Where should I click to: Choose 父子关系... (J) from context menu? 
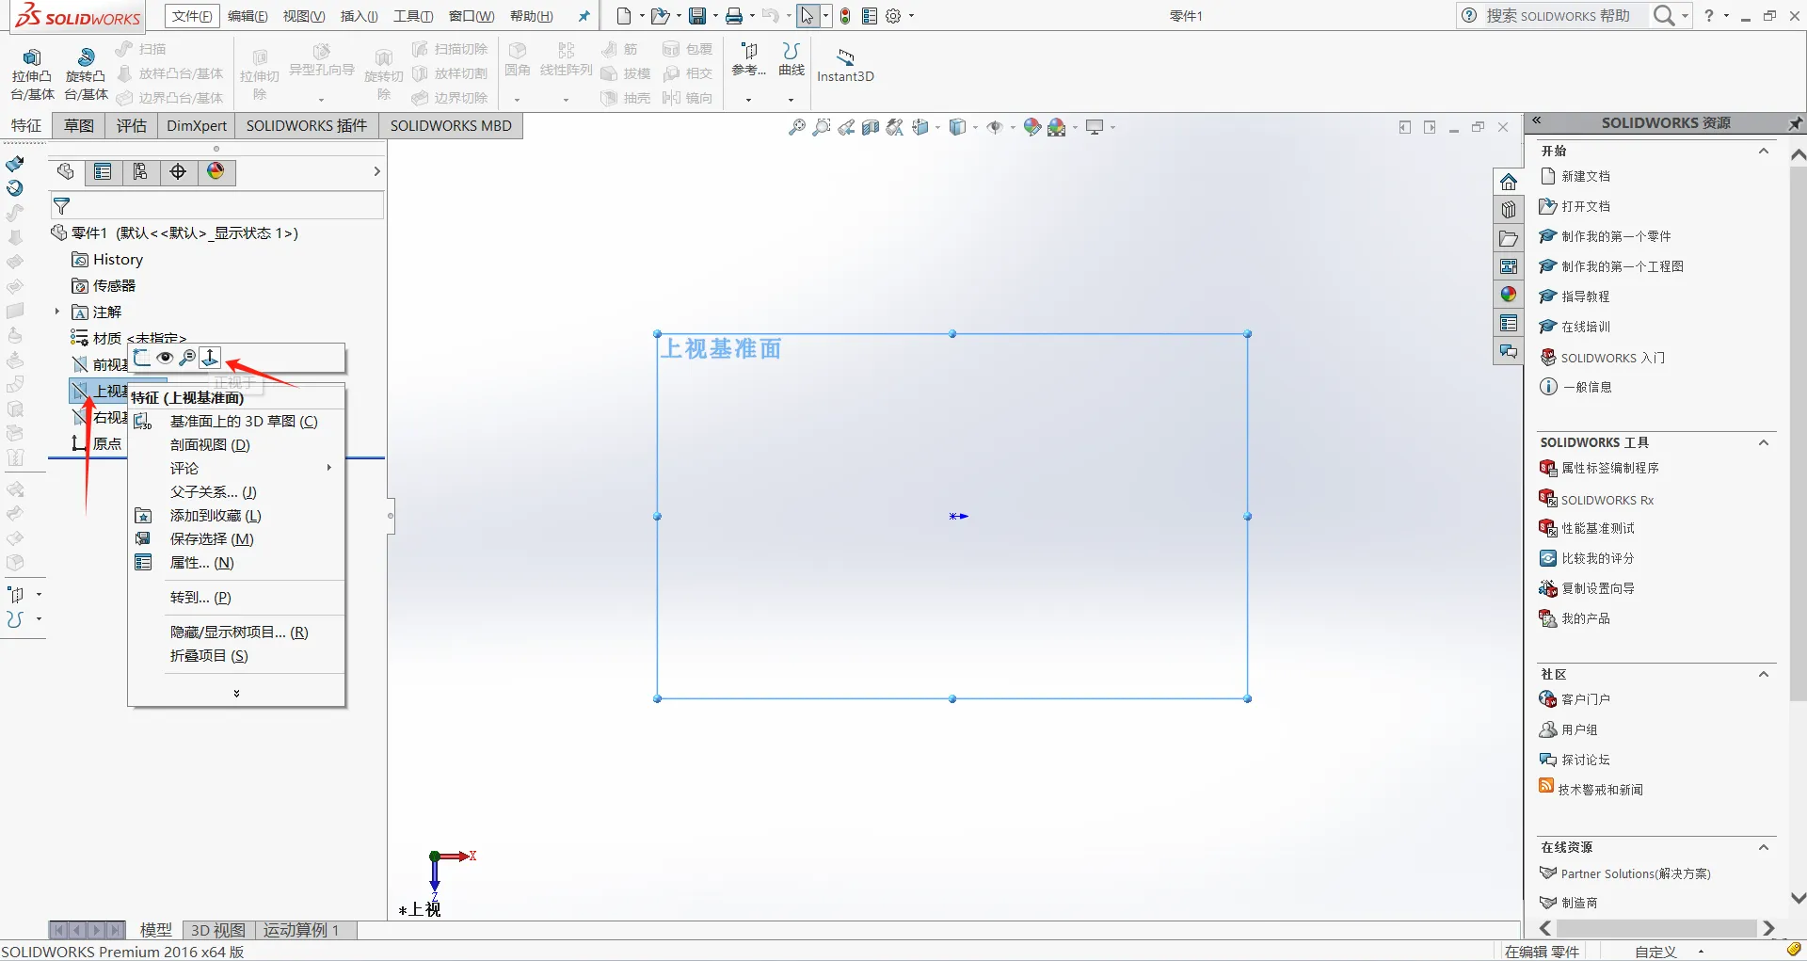[x=235, y=492]
